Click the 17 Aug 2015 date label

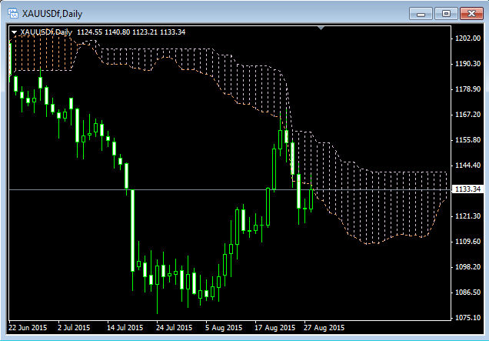pyautogui.click(x=275, y=328)
